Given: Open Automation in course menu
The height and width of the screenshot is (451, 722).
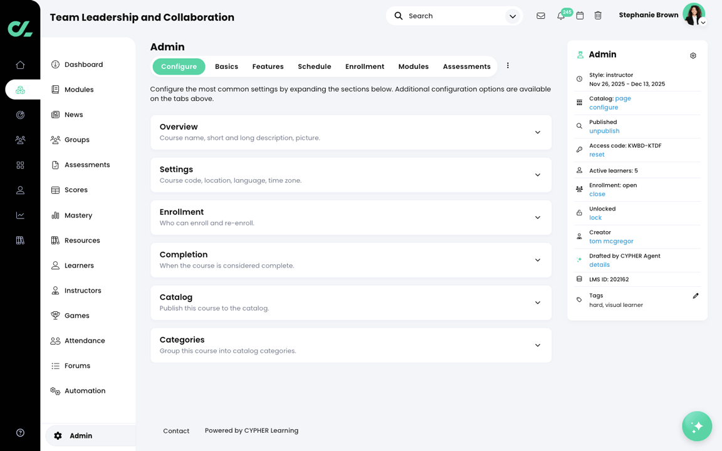Looking at the screenshot, I should coord(85,391).
